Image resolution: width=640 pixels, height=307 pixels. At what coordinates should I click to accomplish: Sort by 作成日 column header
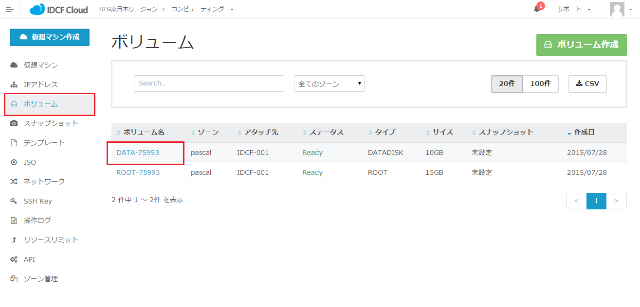584,132
